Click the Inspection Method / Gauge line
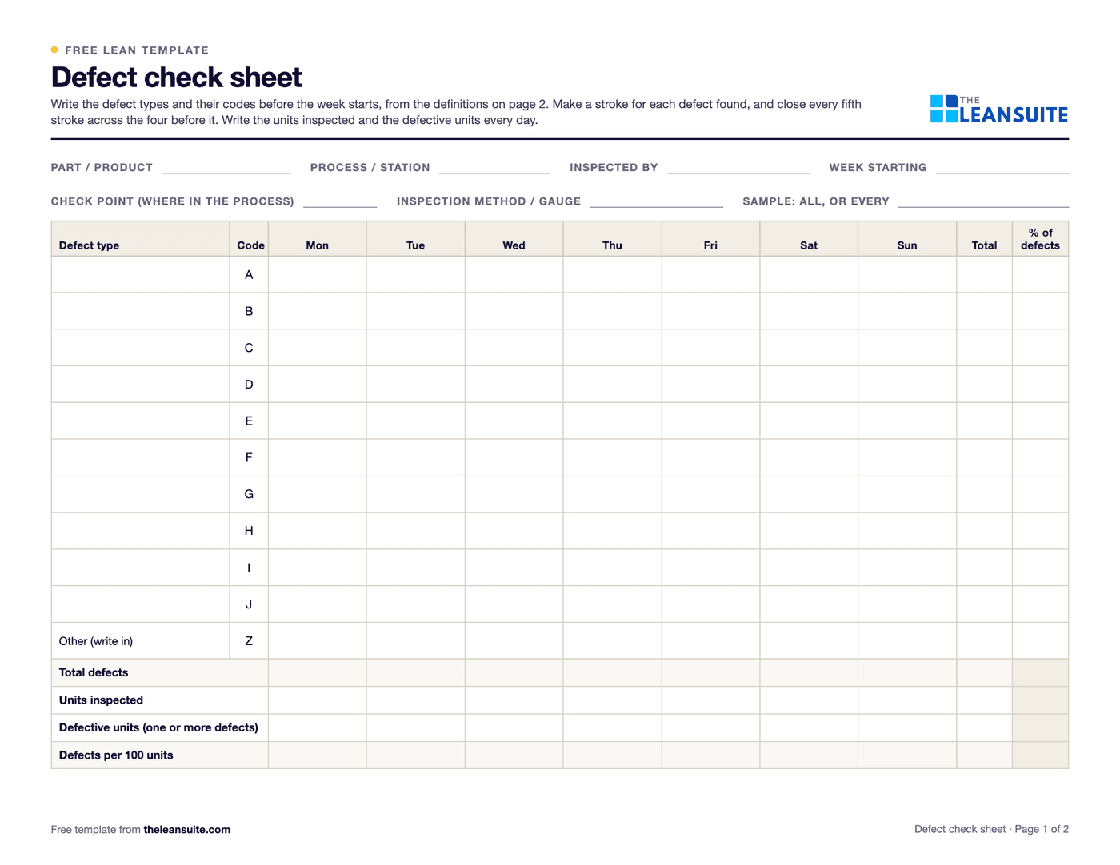Screen dimensions: 1120x865 [656, 201]
